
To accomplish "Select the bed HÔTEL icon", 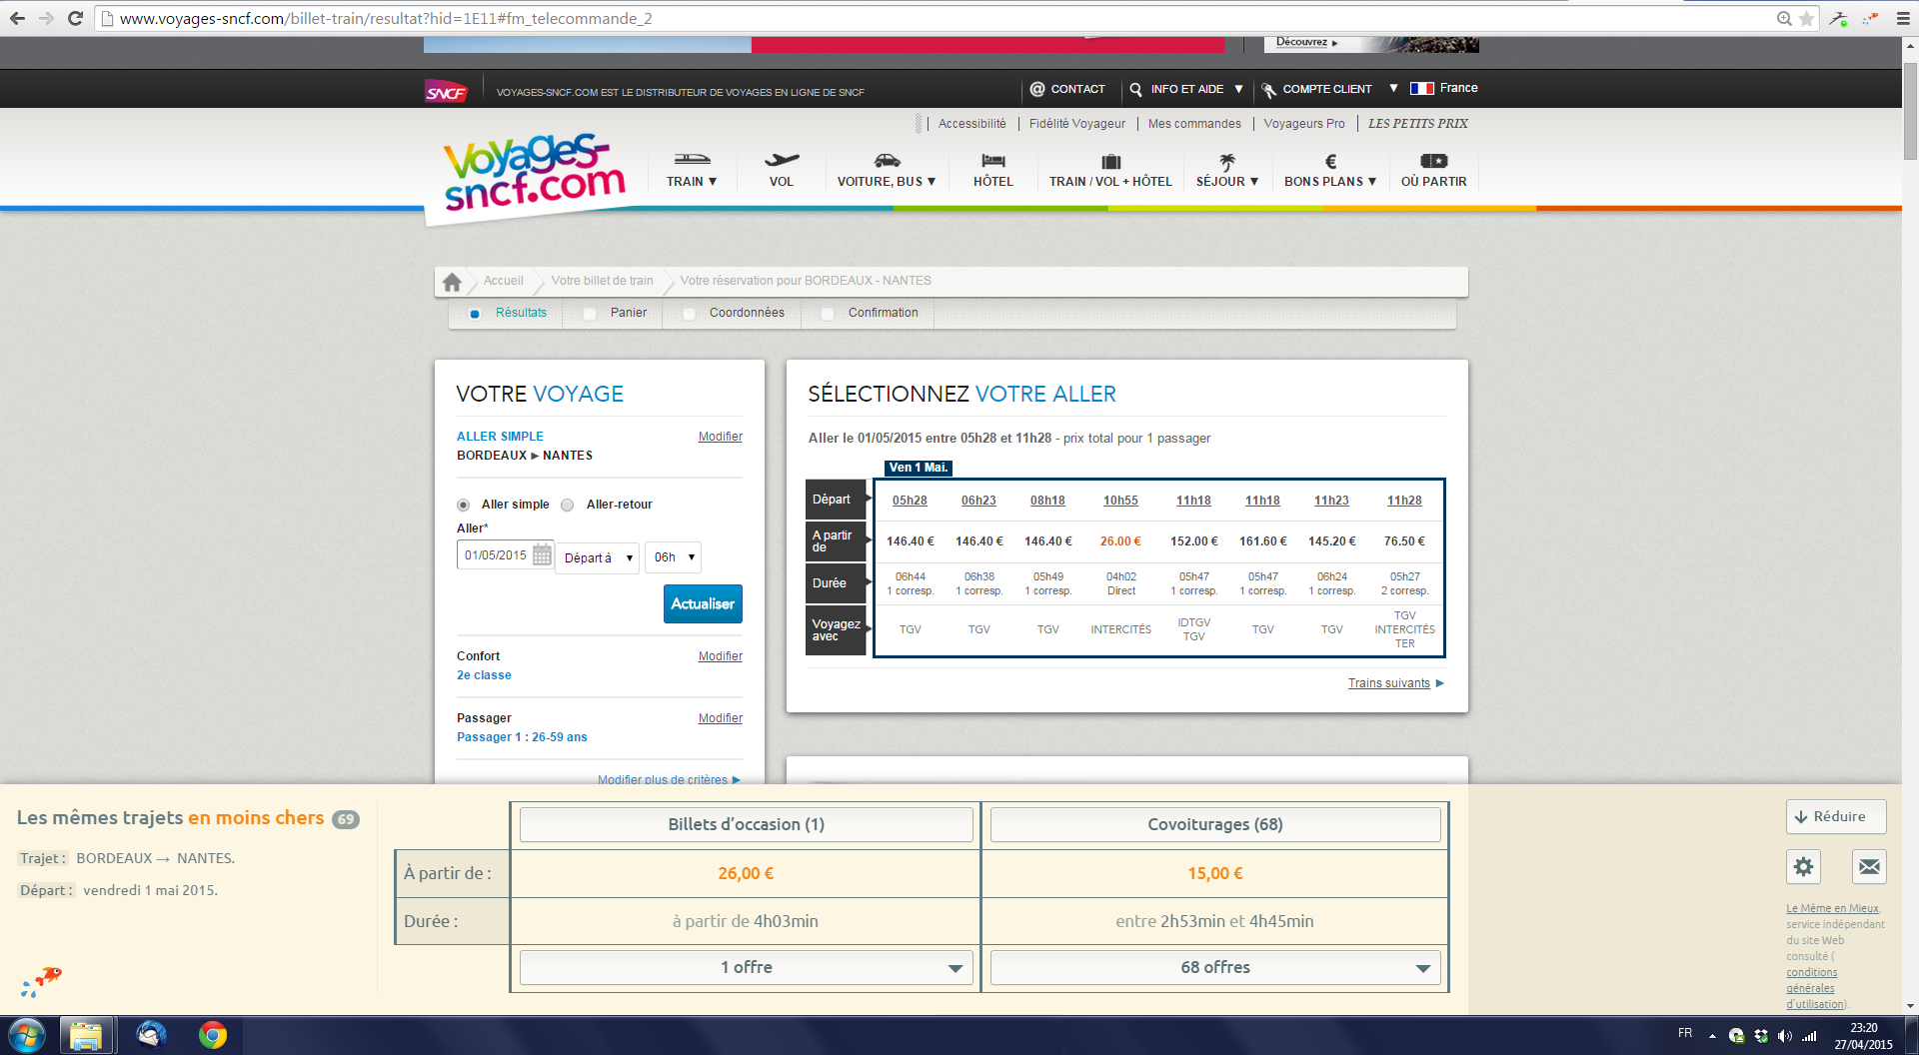I will coord(993,160).
